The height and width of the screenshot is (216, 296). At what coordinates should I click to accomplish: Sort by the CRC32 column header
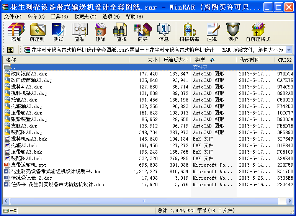[x=284, y=60]
